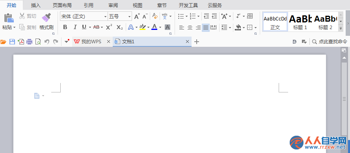
Task: Toggle strikethrough AB formatting
Action: pyautogui.click(x=96, y=27)
